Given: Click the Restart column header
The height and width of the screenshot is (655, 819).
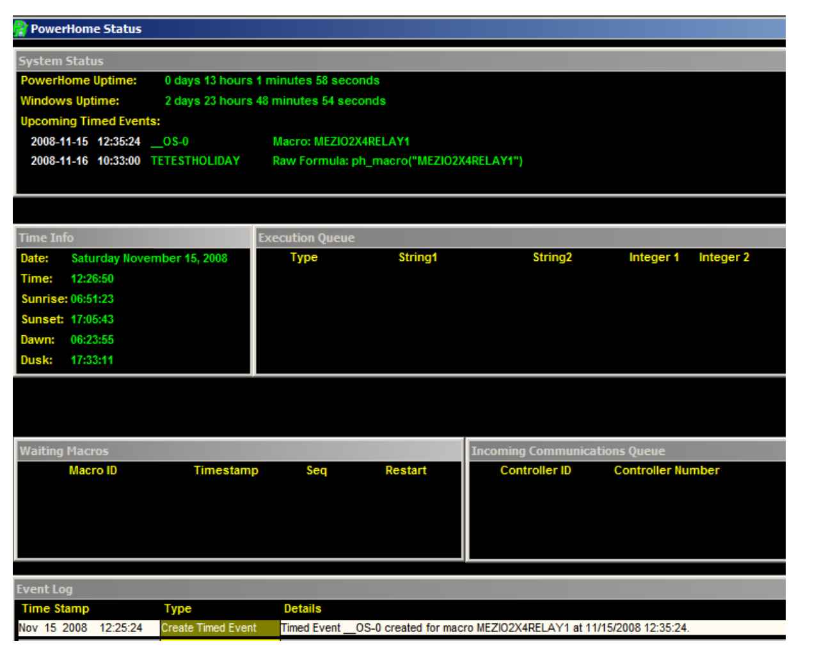Looking at the screenshot, I should (x=406, y=470).
